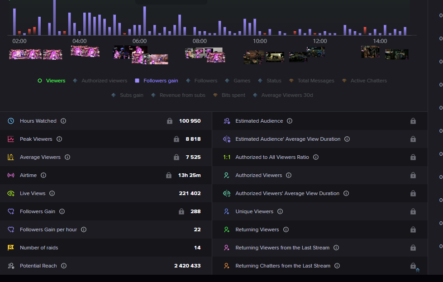This screenshot has height=282, width=443.
Task: Select the 12:00 time label on chart
Action: 320,41
